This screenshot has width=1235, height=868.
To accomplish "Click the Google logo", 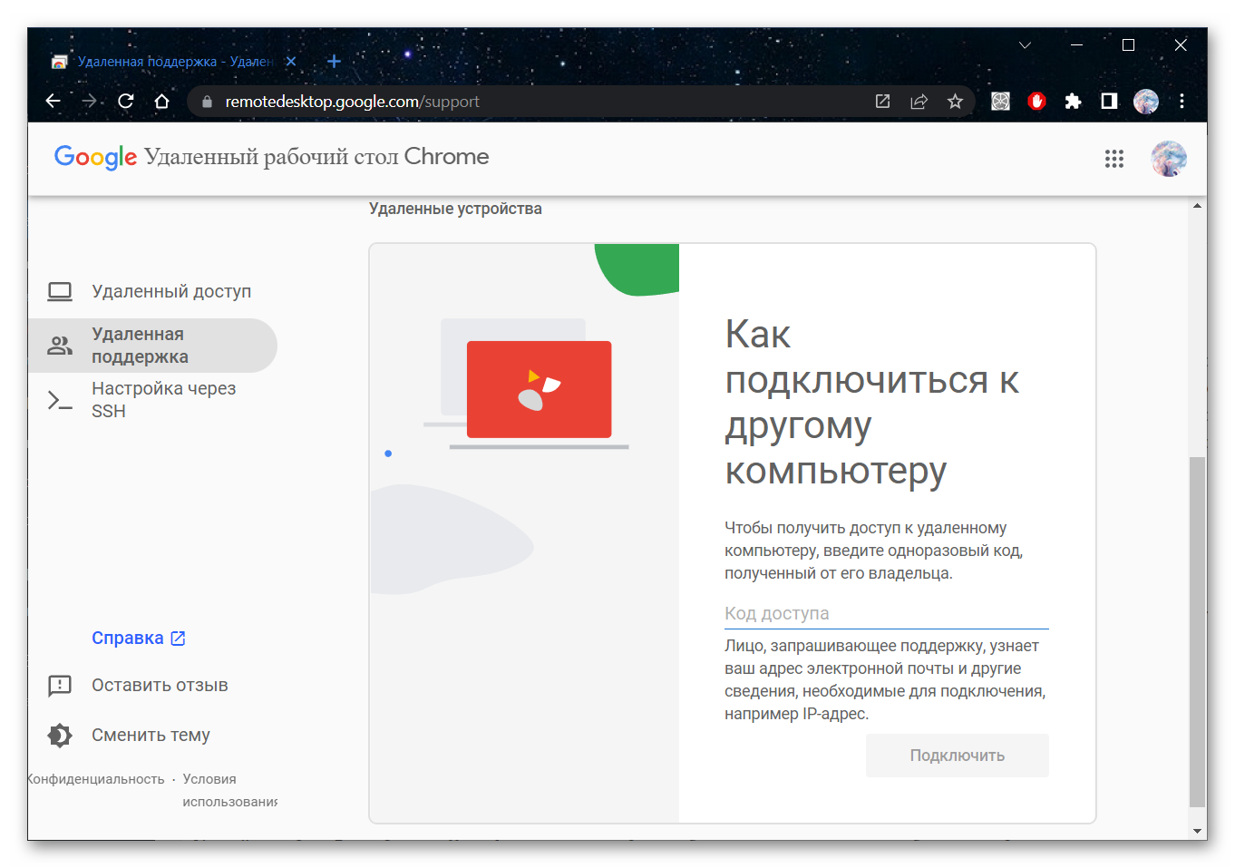I will click(x=95, y=157).
